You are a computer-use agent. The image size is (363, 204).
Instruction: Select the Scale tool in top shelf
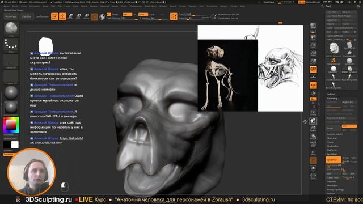(x=78, y=16)
